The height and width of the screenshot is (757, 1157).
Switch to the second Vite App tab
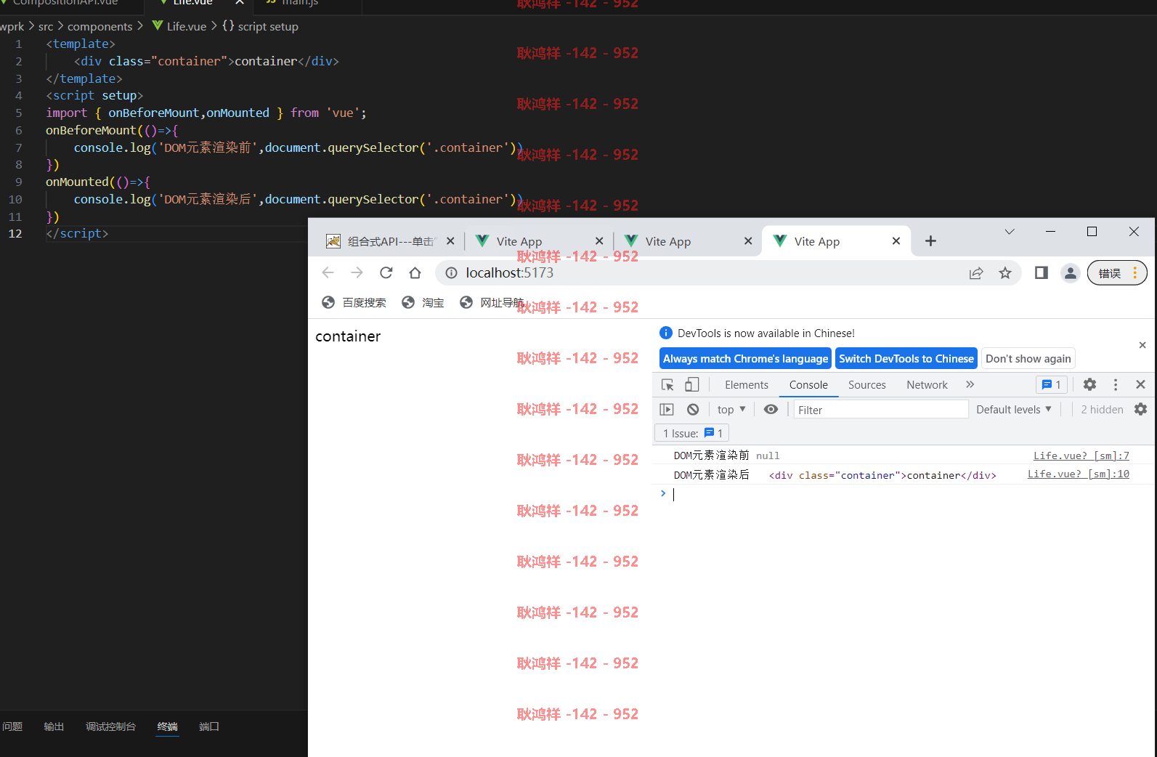668,241
